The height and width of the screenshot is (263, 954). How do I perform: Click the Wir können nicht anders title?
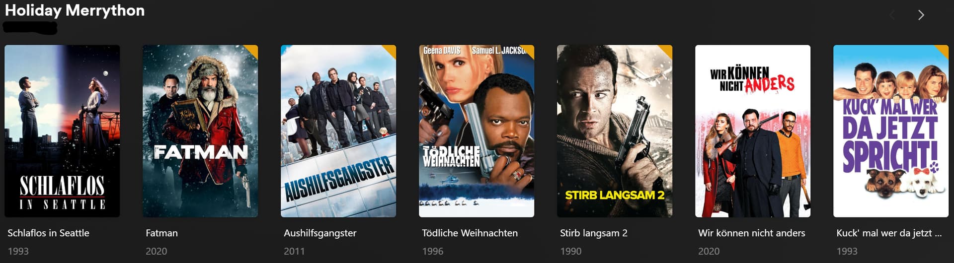coord(751,233)
